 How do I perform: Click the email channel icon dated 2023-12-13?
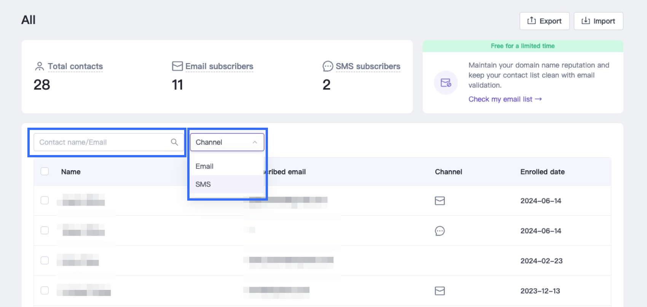click(440, 291)
